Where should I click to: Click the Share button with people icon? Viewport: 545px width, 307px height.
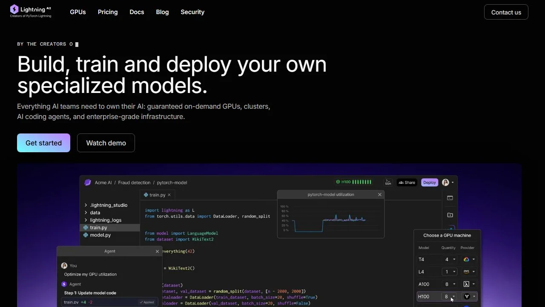(407, 182)
